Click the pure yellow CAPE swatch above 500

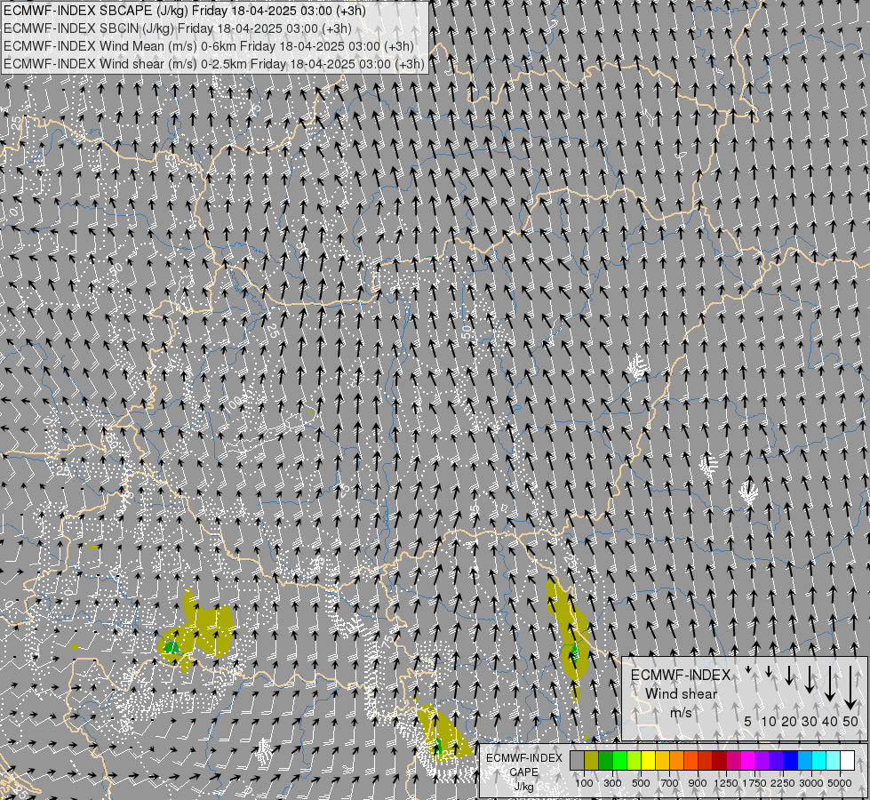[649, 760]
